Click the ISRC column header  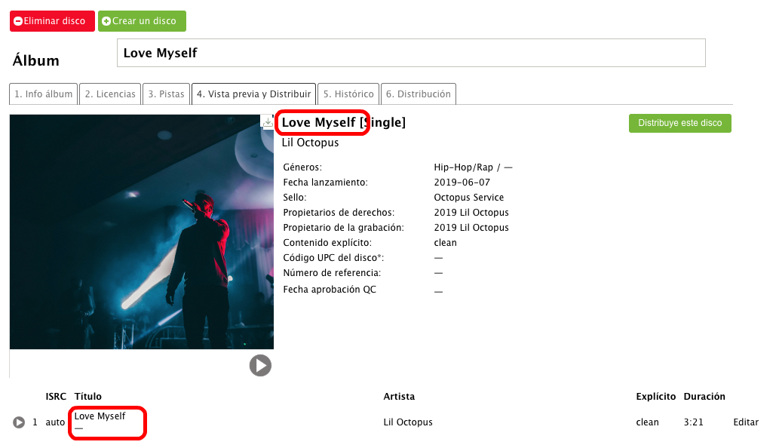click(56, 397)
